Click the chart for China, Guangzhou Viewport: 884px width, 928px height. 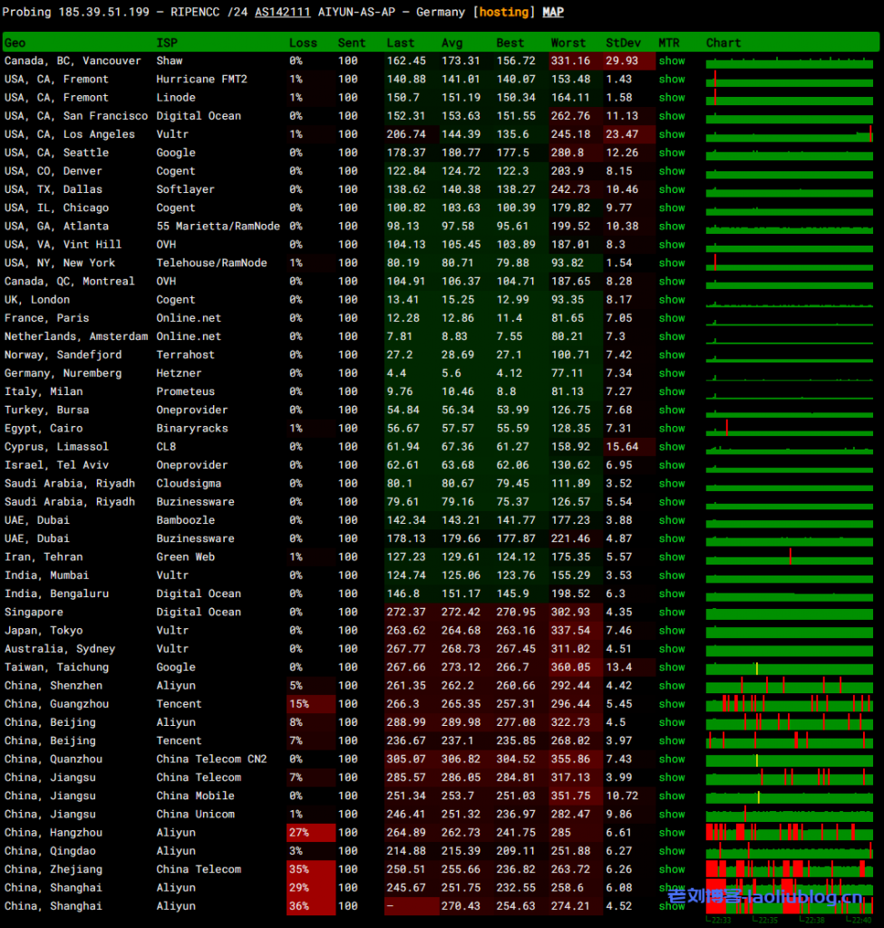790,703
